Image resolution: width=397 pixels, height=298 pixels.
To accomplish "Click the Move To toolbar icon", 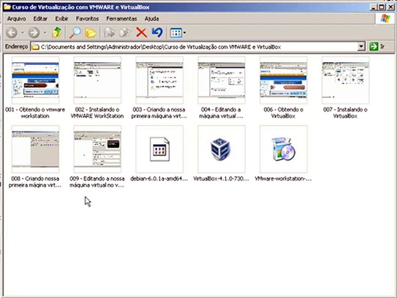I will click(110, 32).
